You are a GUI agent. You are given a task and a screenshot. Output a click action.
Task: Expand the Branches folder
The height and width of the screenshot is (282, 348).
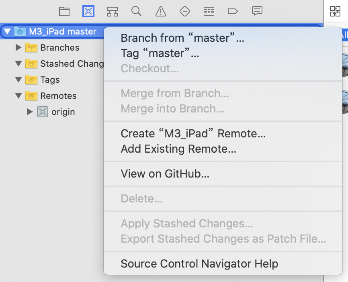click(x=18, y=47)
